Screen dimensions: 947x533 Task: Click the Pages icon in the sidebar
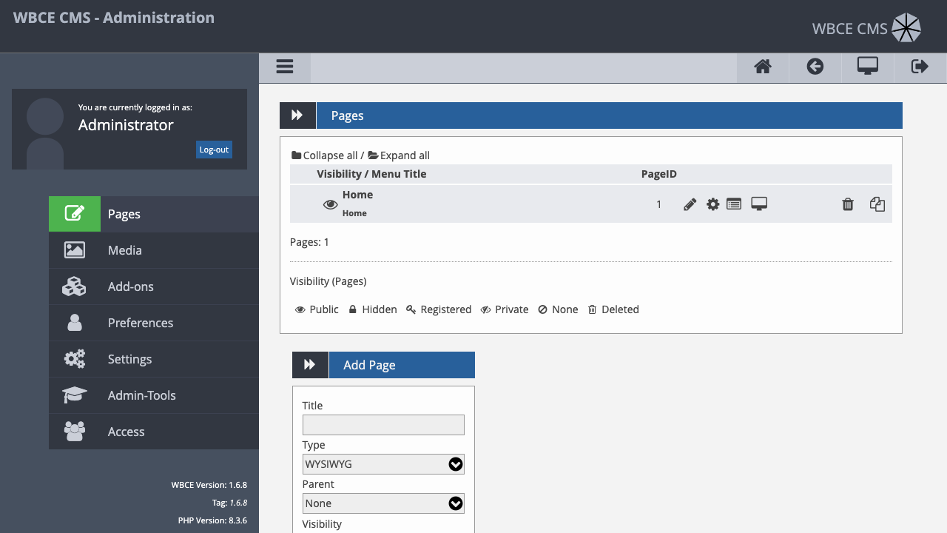coord(75,214)
